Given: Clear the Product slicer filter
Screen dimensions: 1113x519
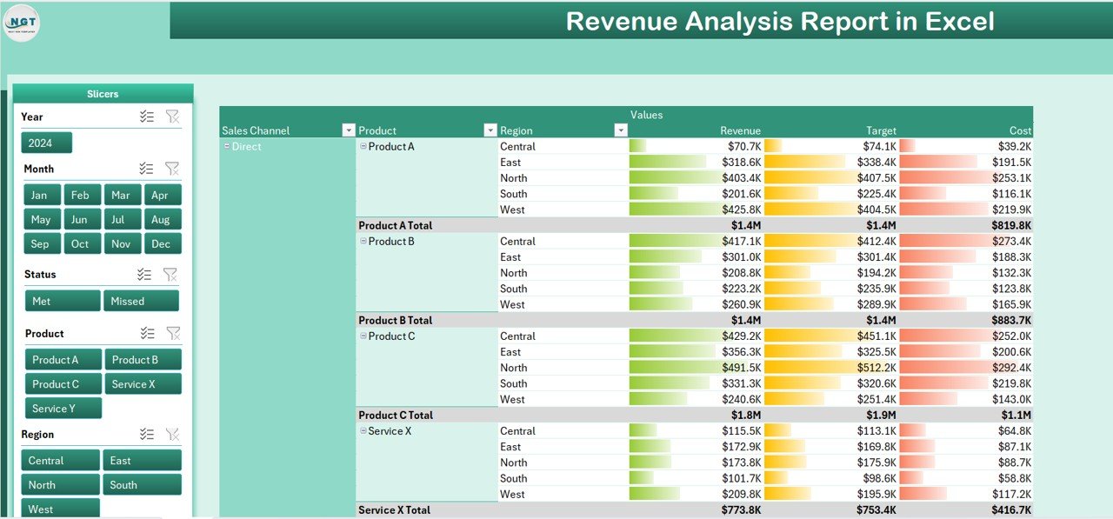Looking at the screenshot, I should tap(173, 333).
